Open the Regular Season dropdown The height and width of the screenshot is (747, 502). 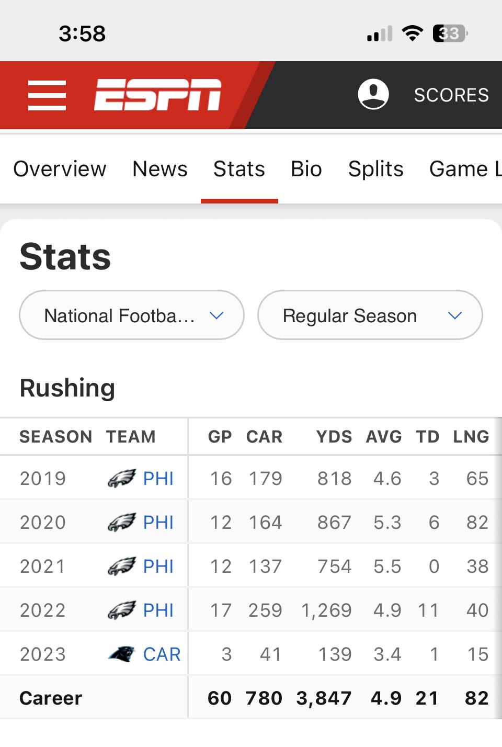coord(370,315)
